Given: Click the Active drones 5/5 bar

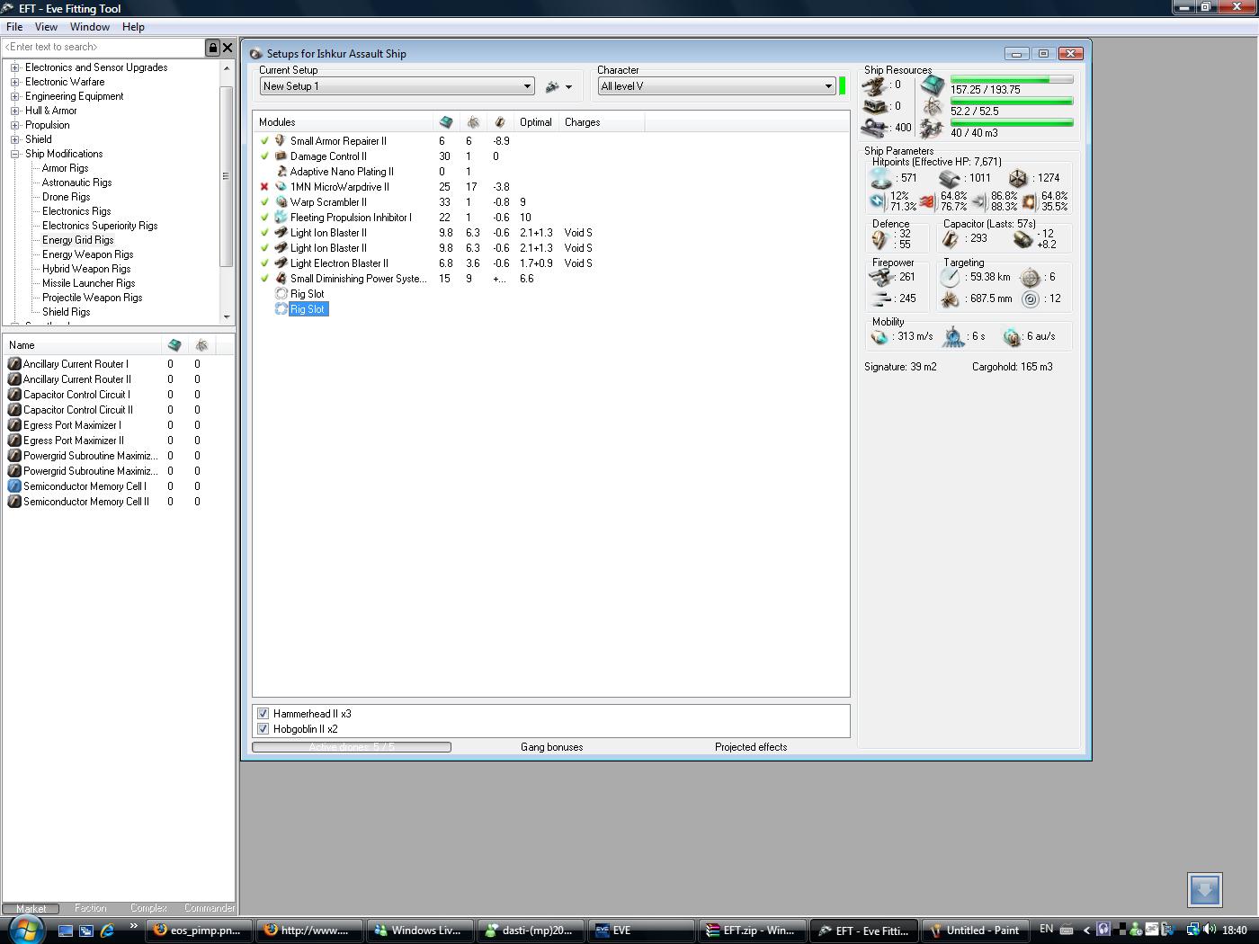Looking at the screenshot, I should (x=352, y=747).
